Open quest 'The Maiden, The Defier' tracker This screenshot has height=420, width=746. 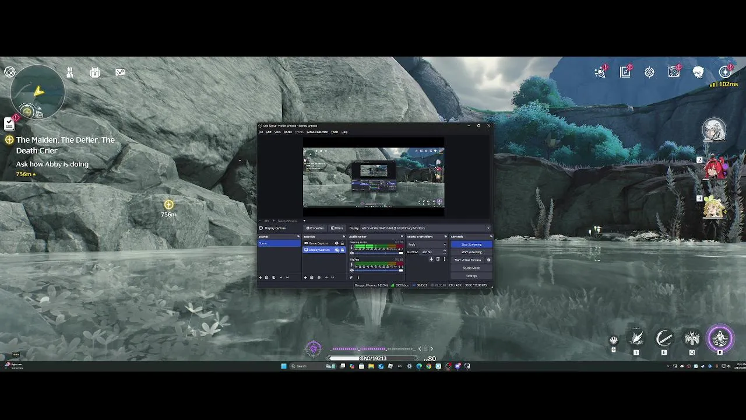point(65,145)
